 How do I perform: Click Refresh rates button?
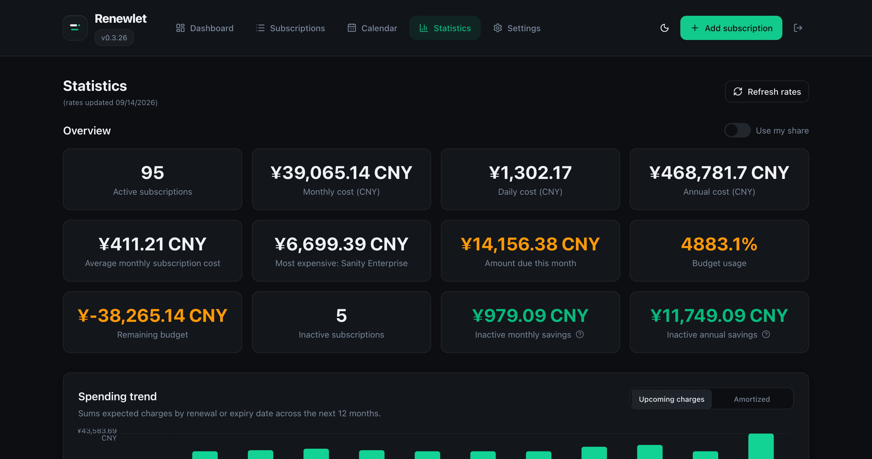767,91
